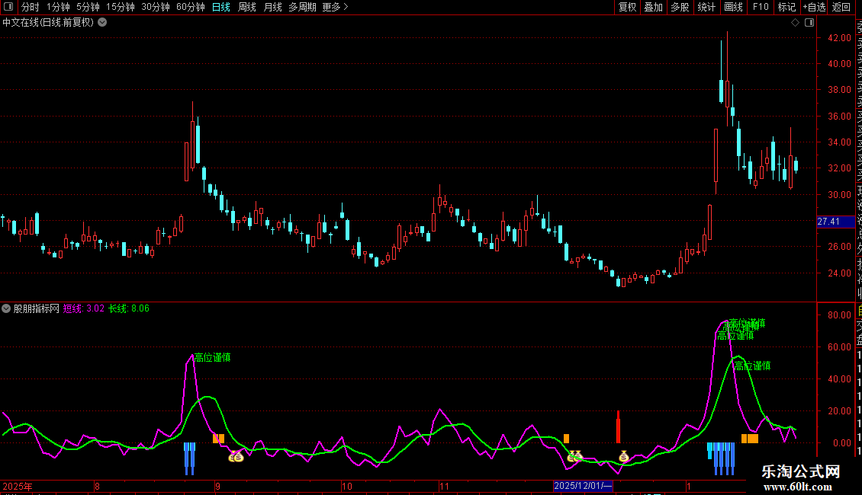The height and width of the screenshot is (495, 862).
Task: Switch to 分时 intraday view
Action: (31, 7)
